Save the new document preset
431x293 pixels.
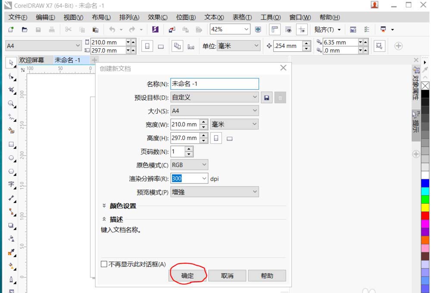click(x=266, y=97)
